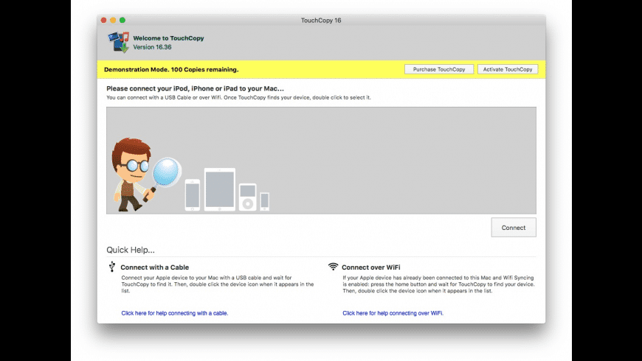Click the Purchase TouchCopy button
The width and height of the screenshot is (642, 361).
pos(439,69)
